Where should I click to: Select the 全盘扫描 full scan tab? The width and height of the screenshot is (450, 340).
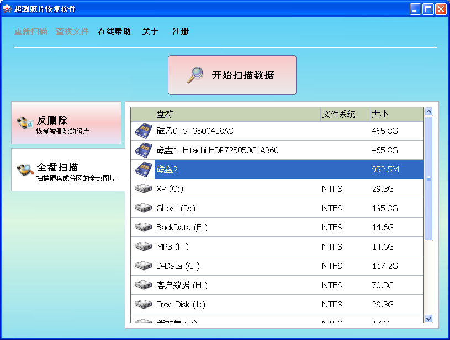(x=67, y=170)
